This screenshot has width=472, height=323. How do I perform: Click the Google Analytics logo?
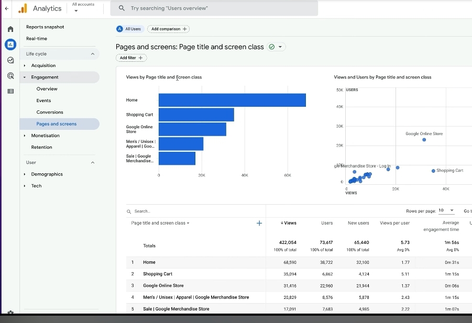tap(23, 8)
